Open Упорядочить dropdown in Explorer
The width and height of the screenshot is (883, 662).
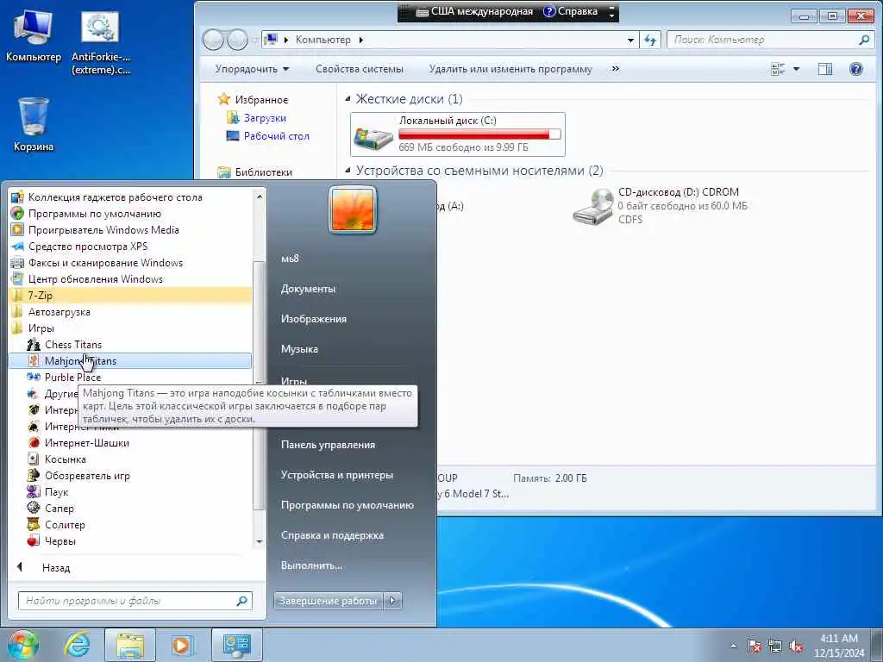(x=252, y=69)
